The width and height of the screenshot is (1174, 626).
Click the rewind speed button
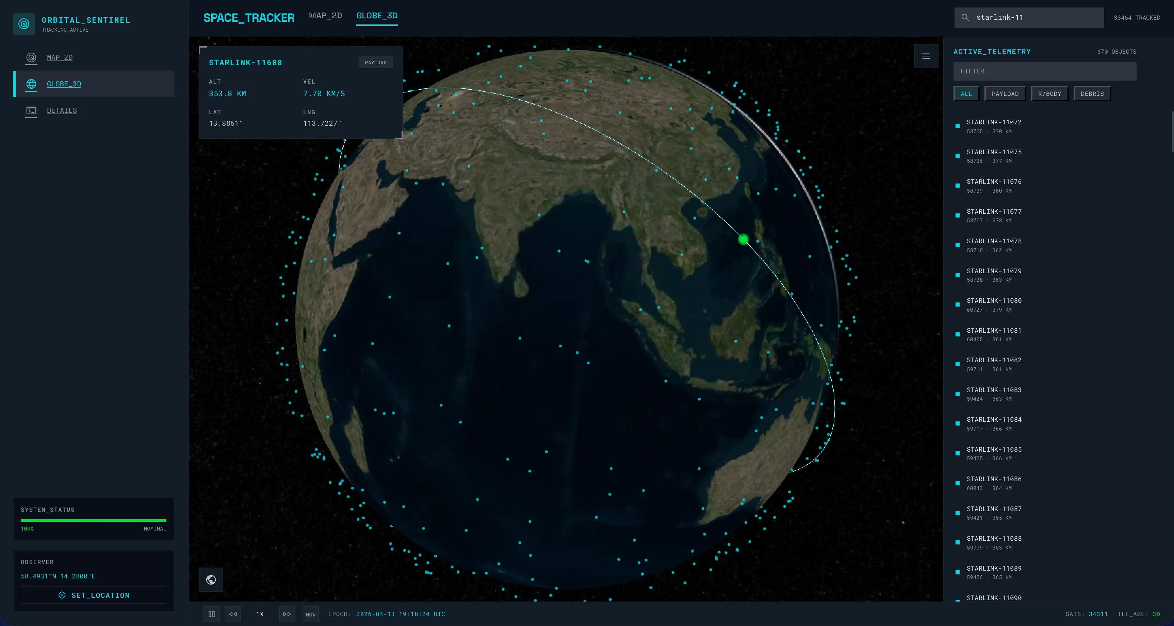[233, 614]
